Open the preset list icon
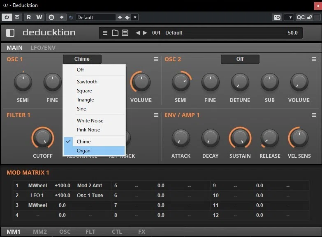Image resolution: width=322 pixels, height=237 pixels. 125,33
